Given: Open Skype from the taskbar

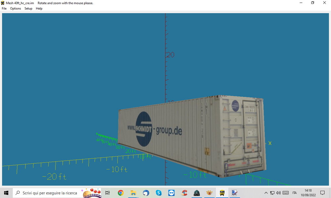Looking at the screenshot, I should (x=159, y=193).
